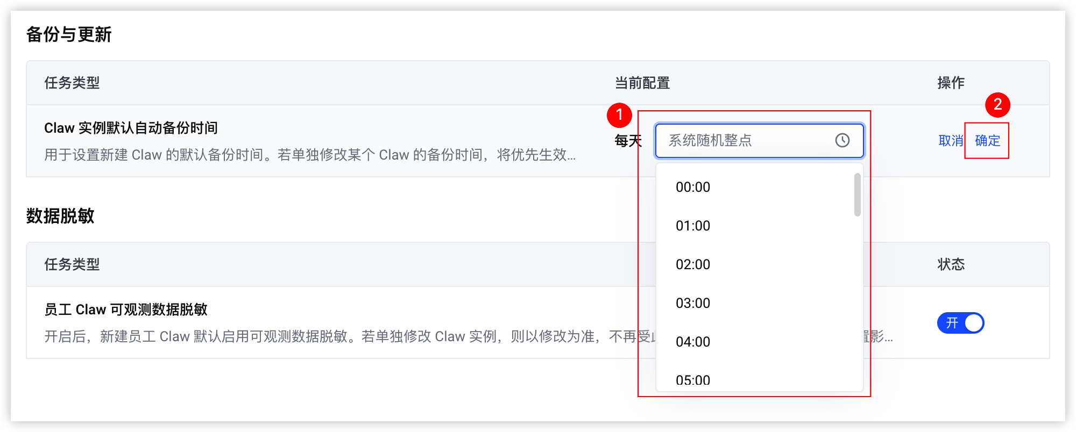
Task: Click the 数据脱敏 section heading
Action: click(60, 216)
